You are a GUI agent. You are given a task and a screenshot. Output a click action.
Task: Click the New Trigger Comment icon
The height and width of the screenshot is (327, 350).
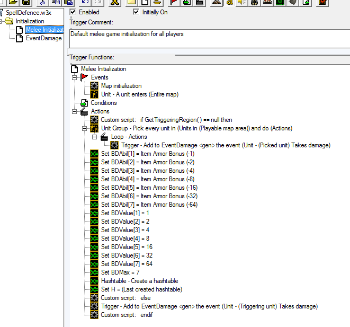[157, 2]
